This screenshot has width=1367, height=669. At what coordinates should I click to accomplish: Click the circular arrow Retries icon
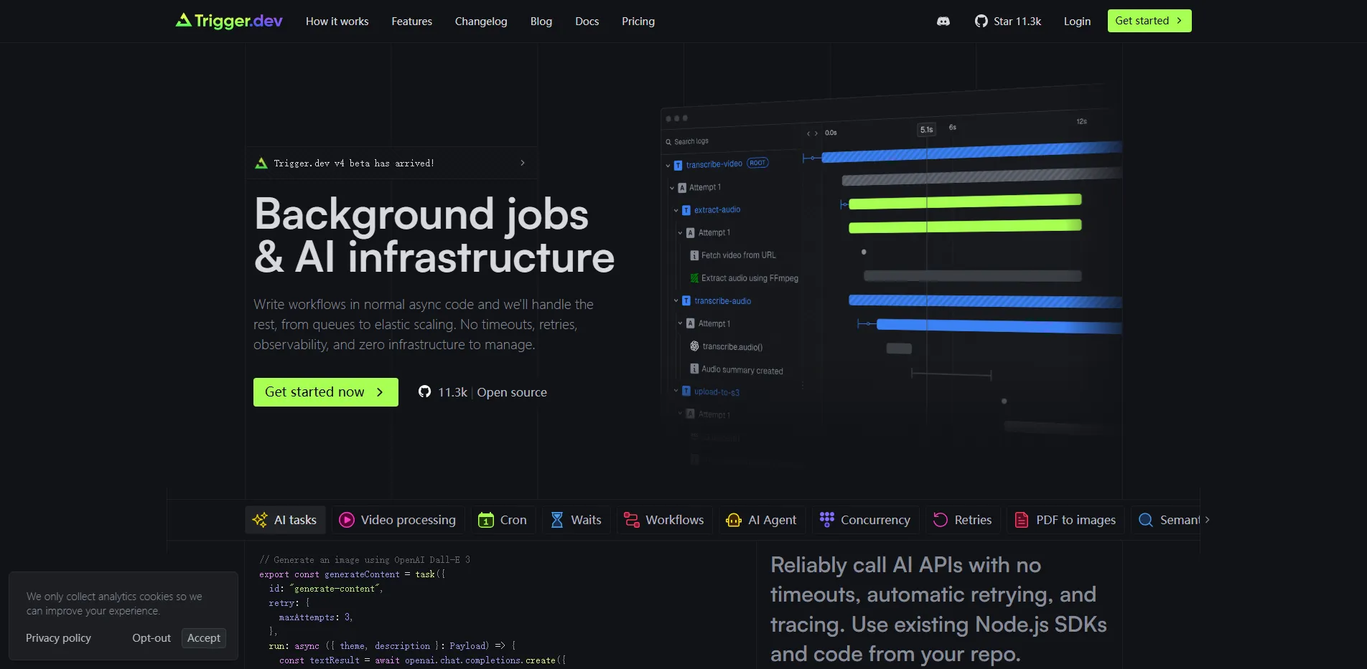(x=940, y=520)
